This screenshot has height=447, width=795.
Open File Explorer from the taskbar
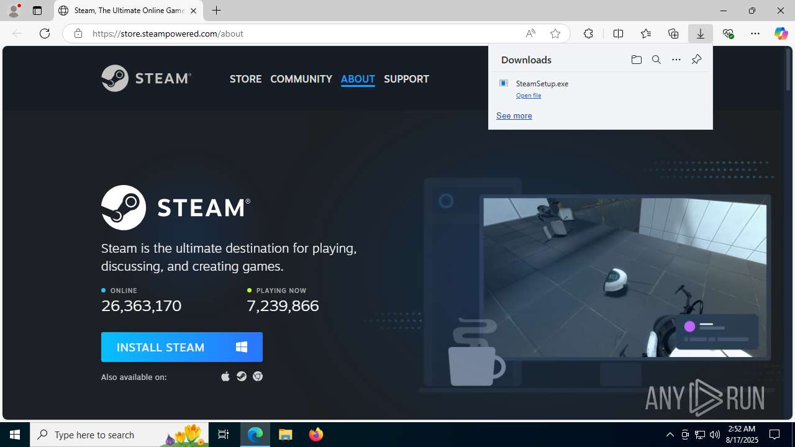[286, 435]
